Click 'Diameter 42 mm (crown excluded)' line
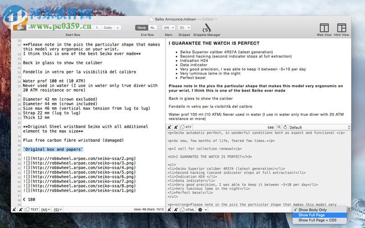This screenshot has height=228, width=365. pos(60,99)
